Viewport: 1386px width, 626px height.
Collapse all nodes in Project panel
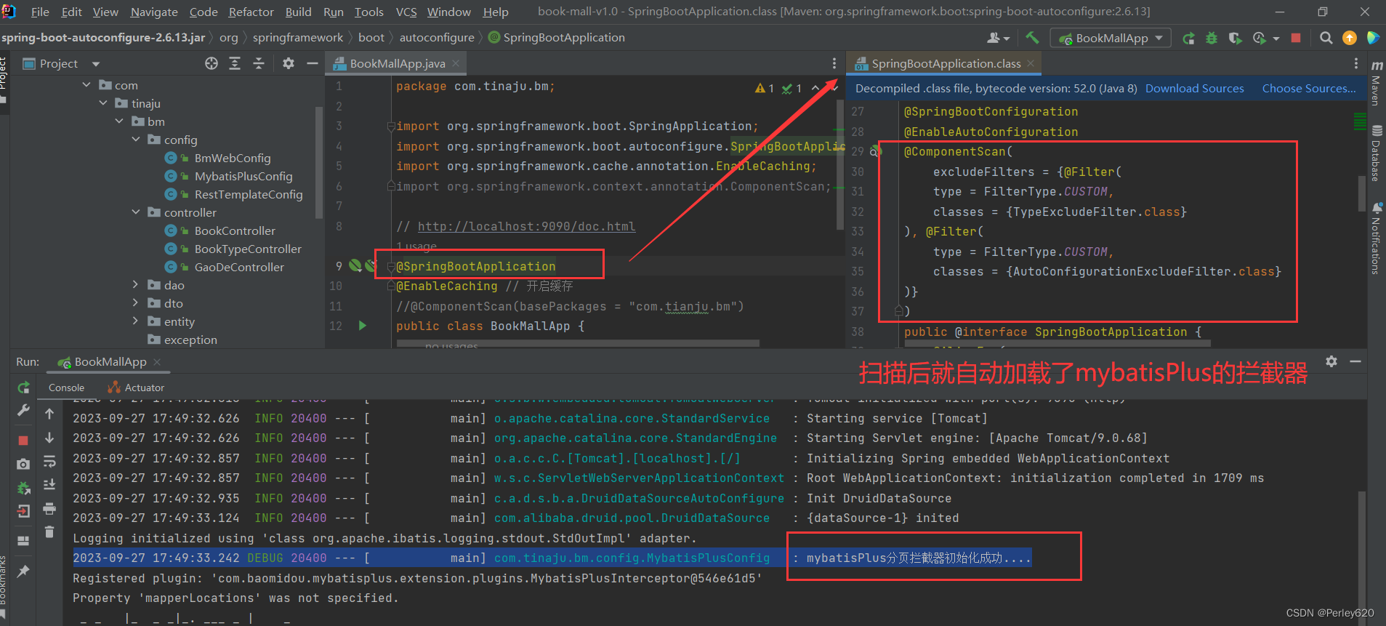259,63
